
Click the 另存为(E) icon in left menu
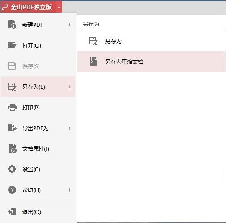[12, 87]
